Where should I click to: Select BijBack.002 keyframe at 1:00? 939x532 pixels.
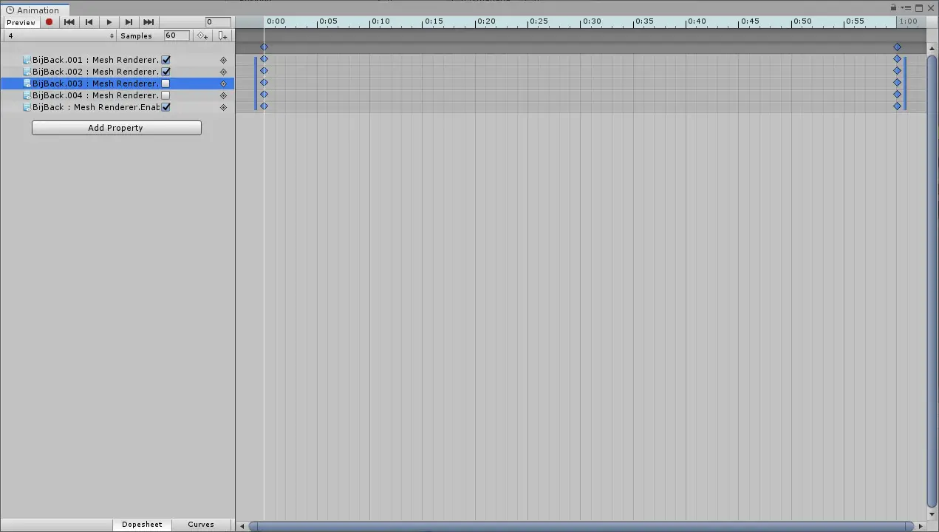click(898, 71)
